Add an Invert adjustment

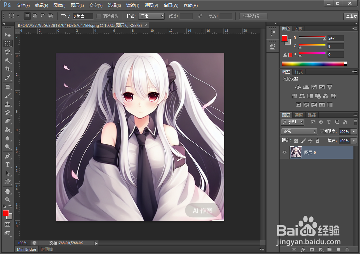click(298, 105)
